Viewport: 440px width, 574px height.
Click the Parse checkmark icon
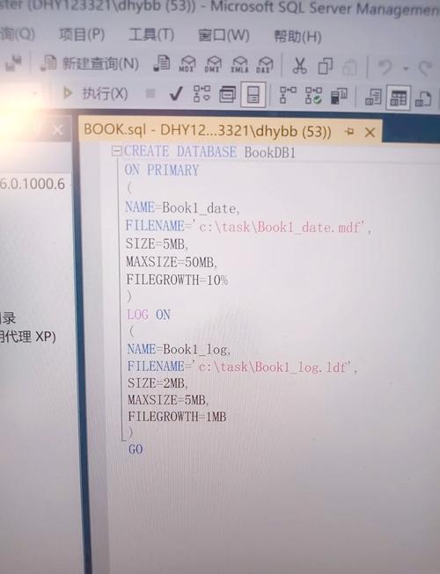175,94
